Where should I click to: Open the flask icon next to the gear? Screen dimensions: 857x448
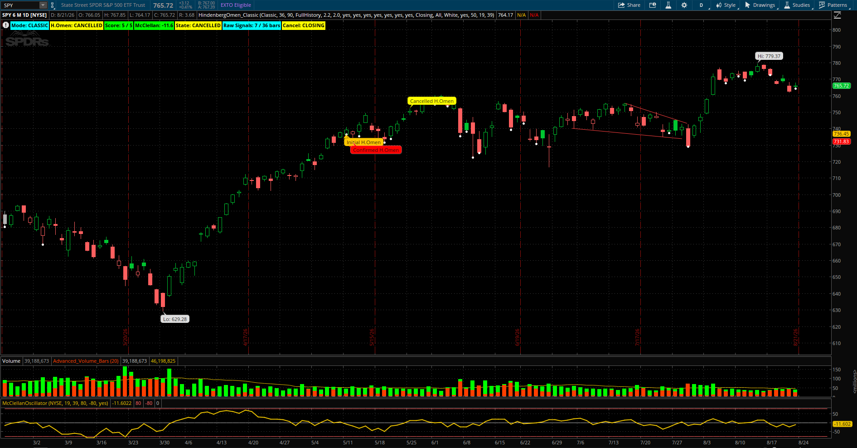668,5
